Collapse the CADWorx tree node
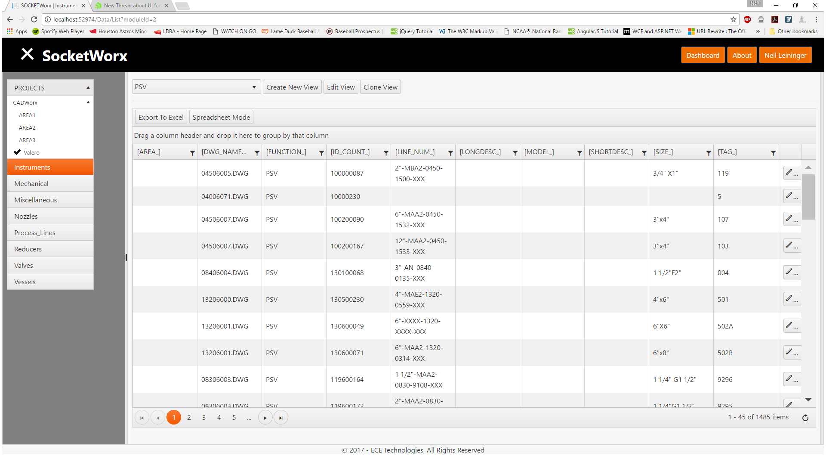Image resolution: width=826 pixels, height=465 pixels. pos(88,102)
